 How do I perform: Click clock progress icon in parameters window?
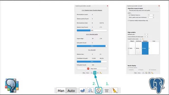click(x=146, y=73)
